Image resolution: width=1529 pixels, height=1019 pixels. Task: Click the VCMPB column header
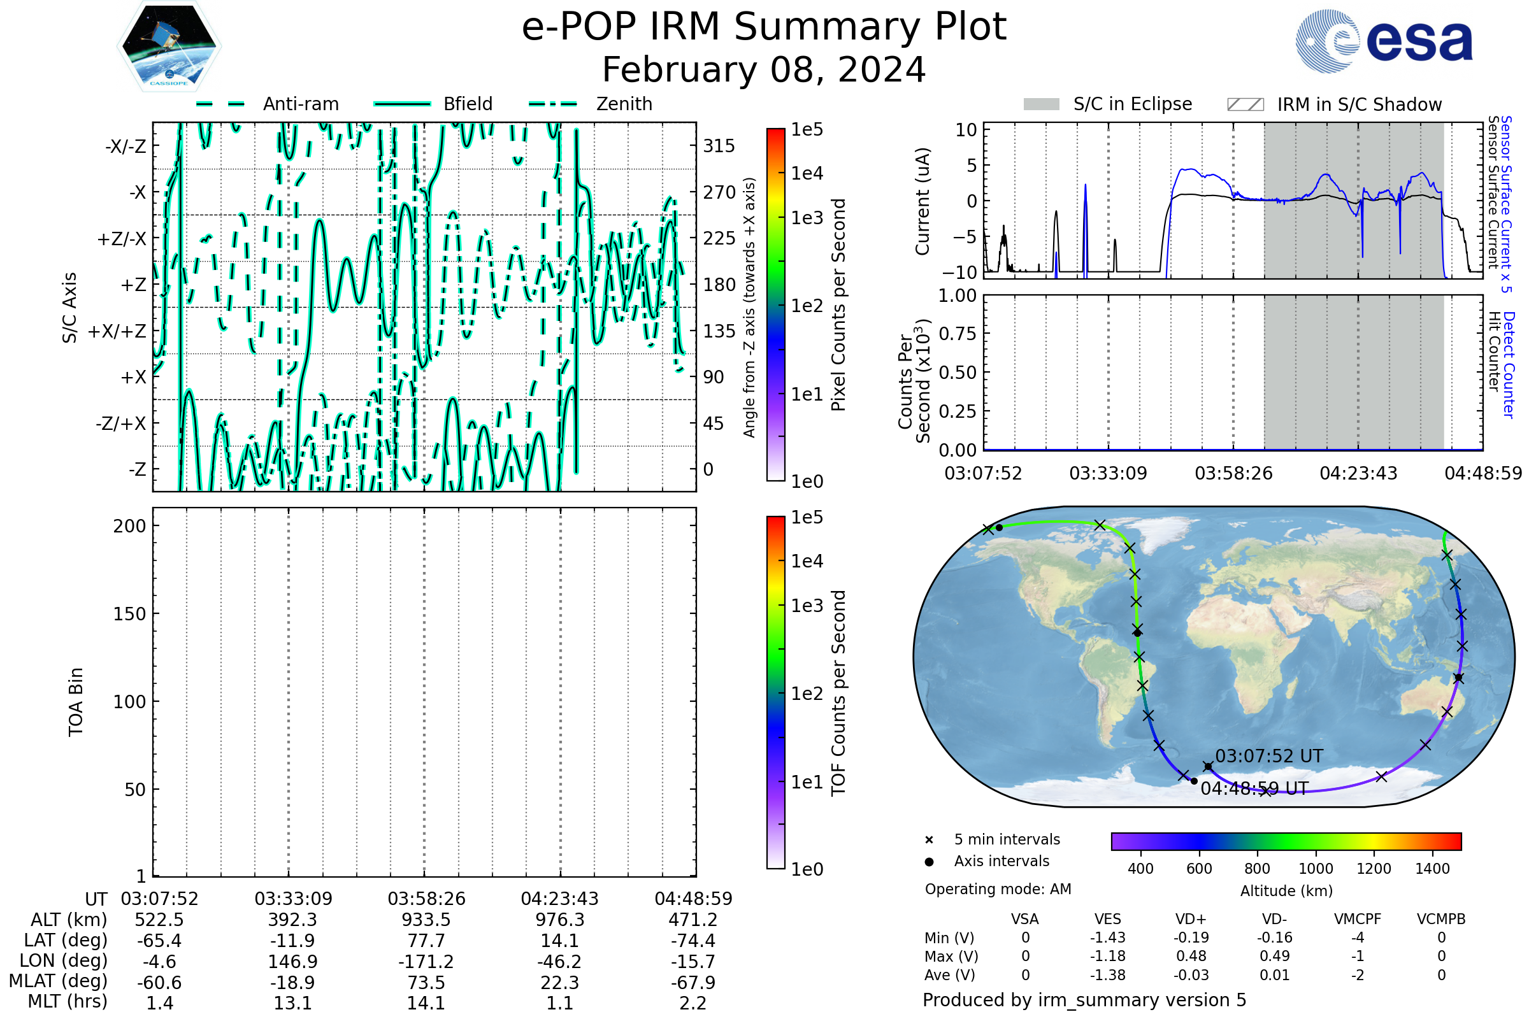click(1441, 920)
